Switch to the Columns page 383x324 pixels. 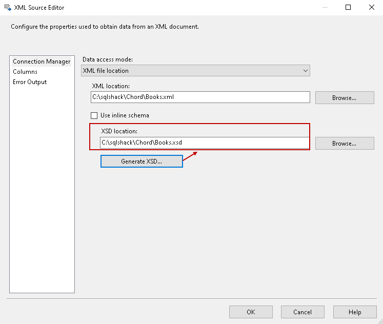[25, 72]
